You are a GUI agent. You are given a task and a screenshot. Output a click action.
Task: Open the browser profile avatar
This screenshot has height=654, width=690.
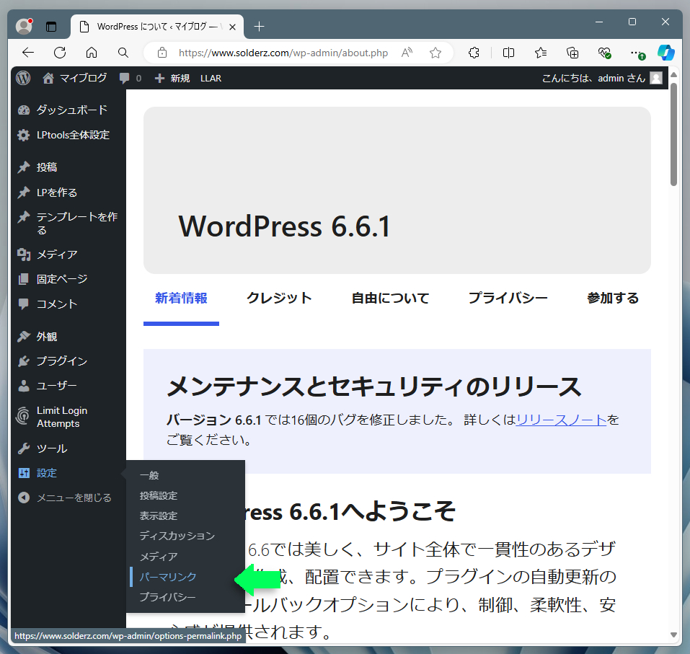click(24, 27)
